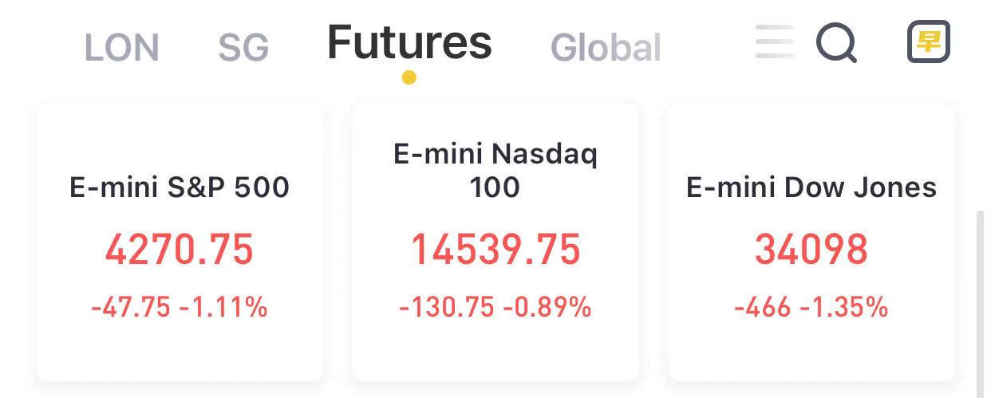Tap the yellow note icon at top right
Screen dimensions: 991x398
(x=929, y=41)
